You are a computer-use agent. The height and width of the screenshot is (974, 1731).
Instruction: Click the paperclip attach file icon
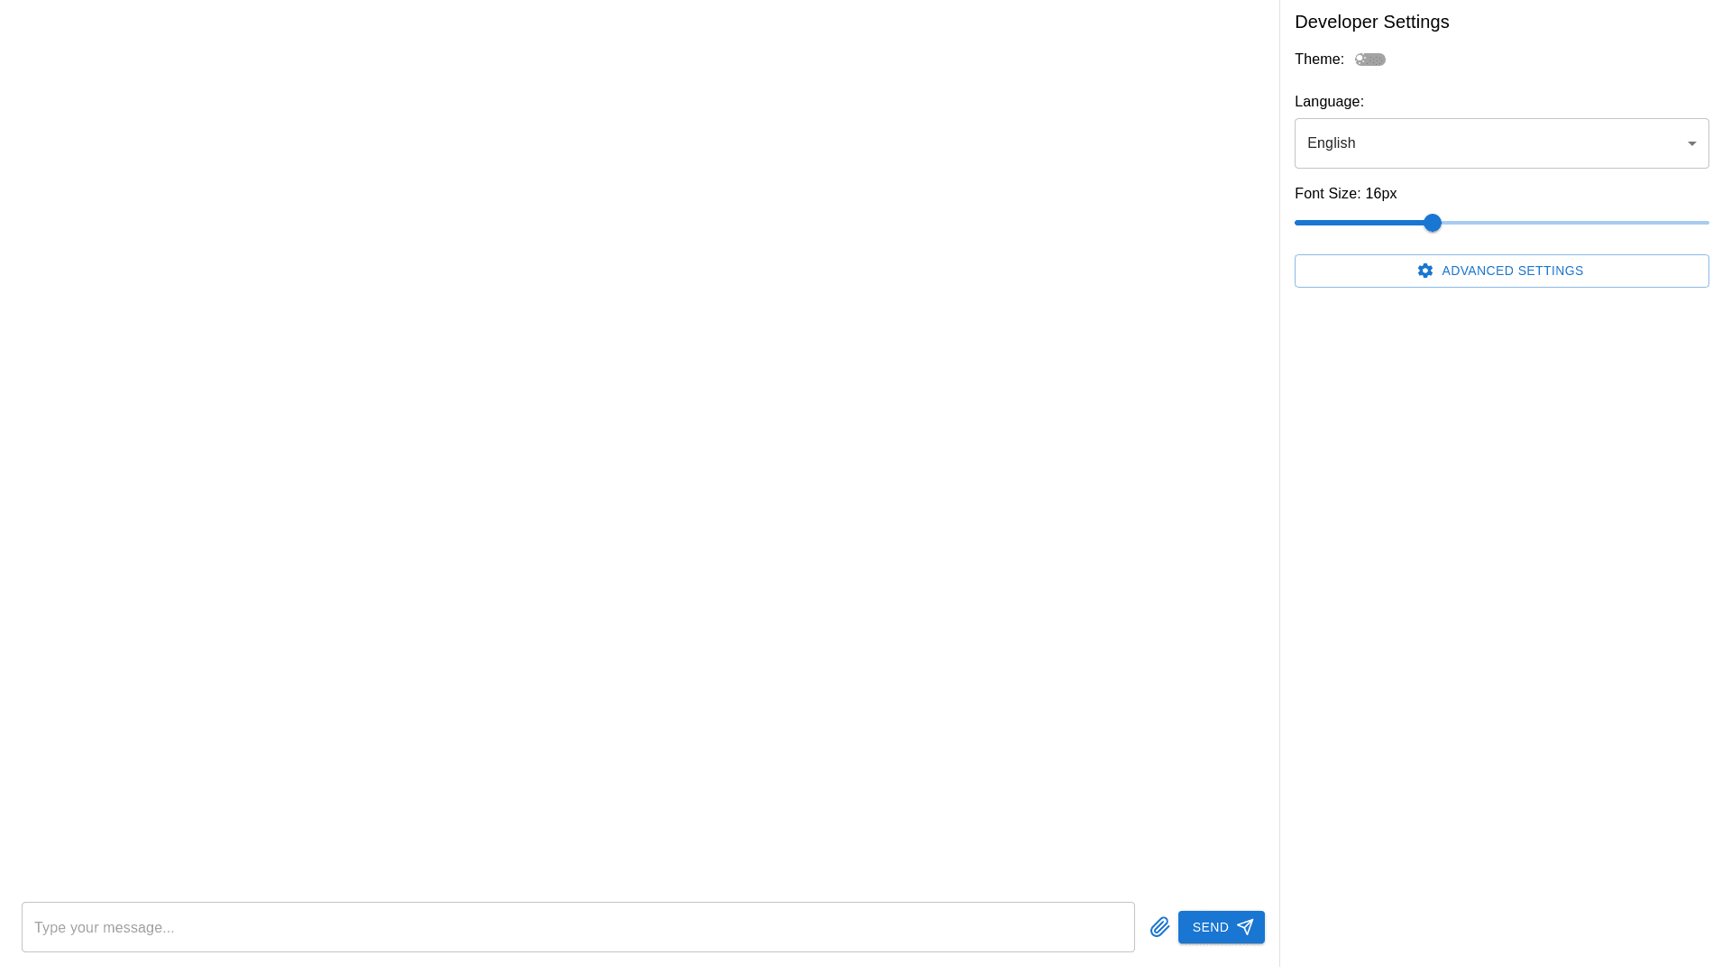pyautogui.click(x=1159, y=927)
